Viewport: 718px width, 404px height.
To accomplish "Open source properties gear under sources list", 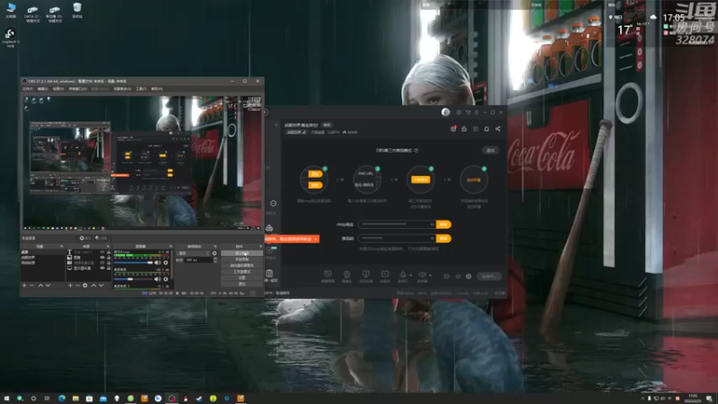I will click(85, 285).
